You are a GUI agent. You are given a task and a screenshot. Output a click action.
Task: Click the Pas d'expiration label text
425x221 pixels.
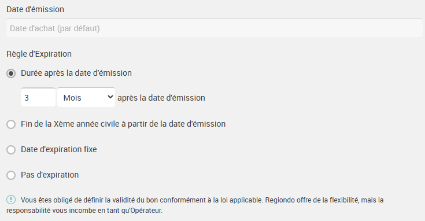click(50, 175)
